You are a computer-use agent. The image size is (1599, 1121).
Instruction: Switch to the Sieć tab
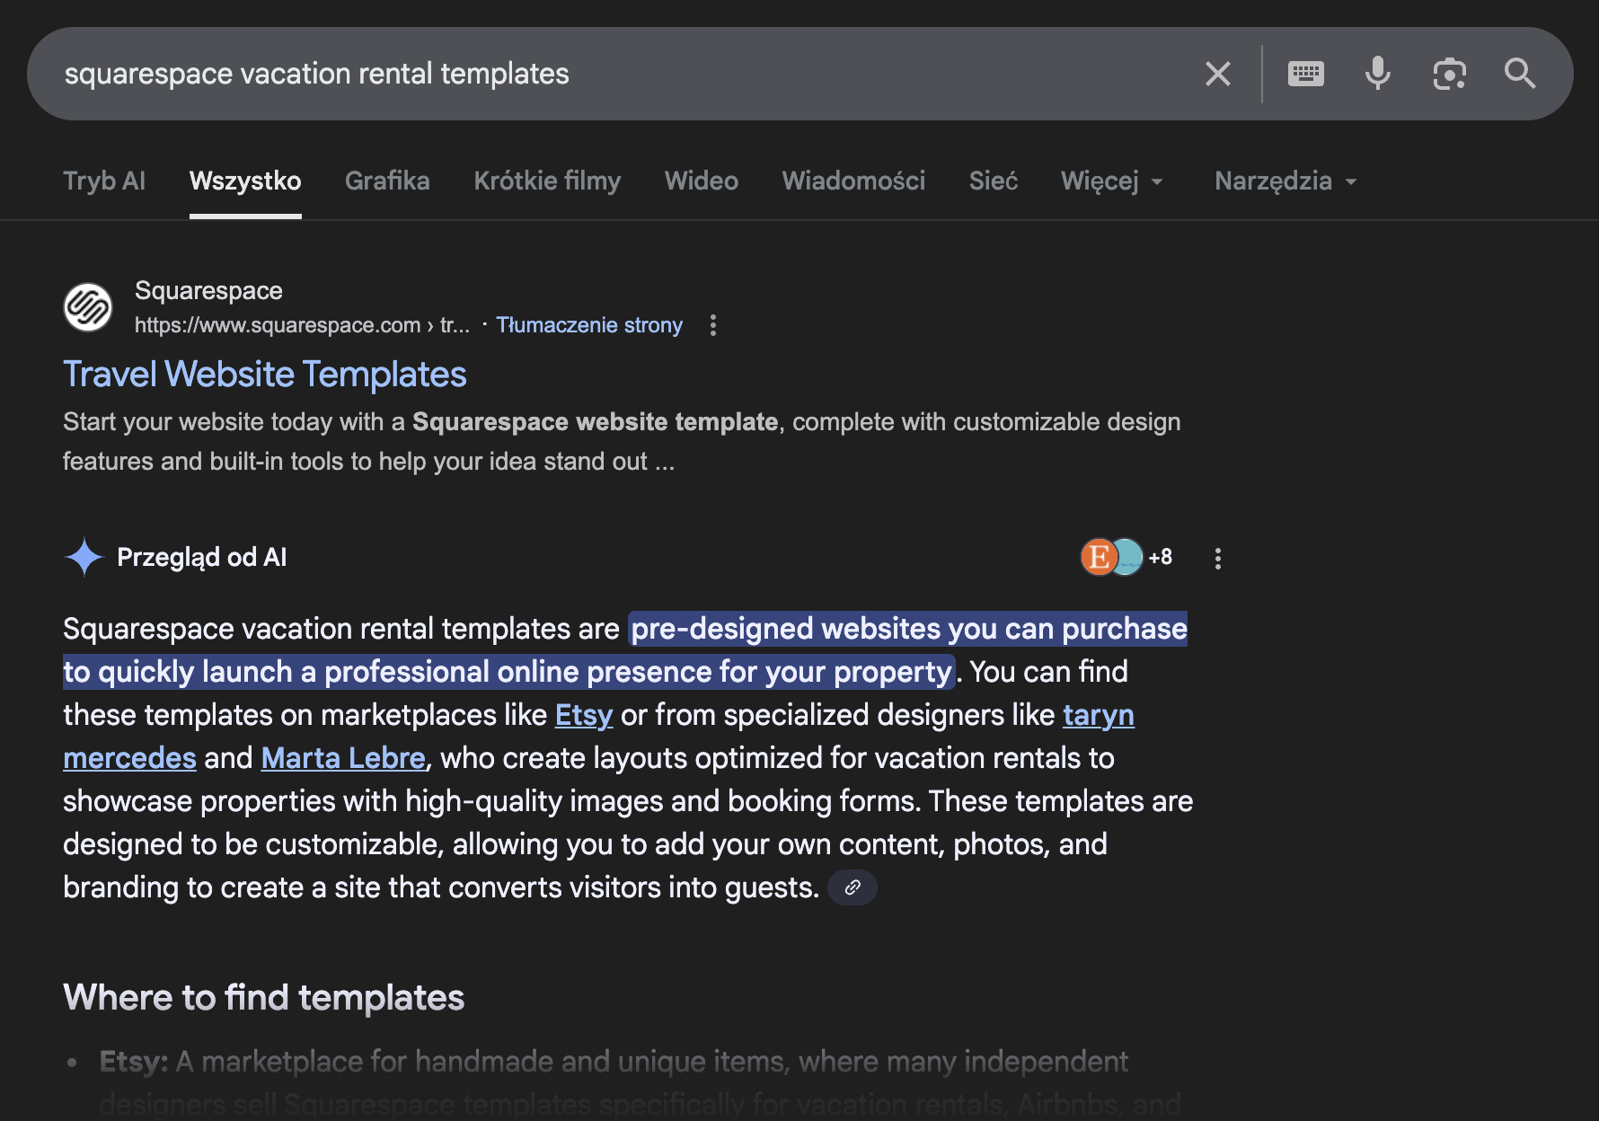tap(993, 181)
